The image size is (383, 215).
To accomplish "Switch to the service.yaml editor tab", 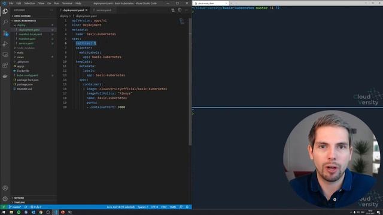I will 104,10.
